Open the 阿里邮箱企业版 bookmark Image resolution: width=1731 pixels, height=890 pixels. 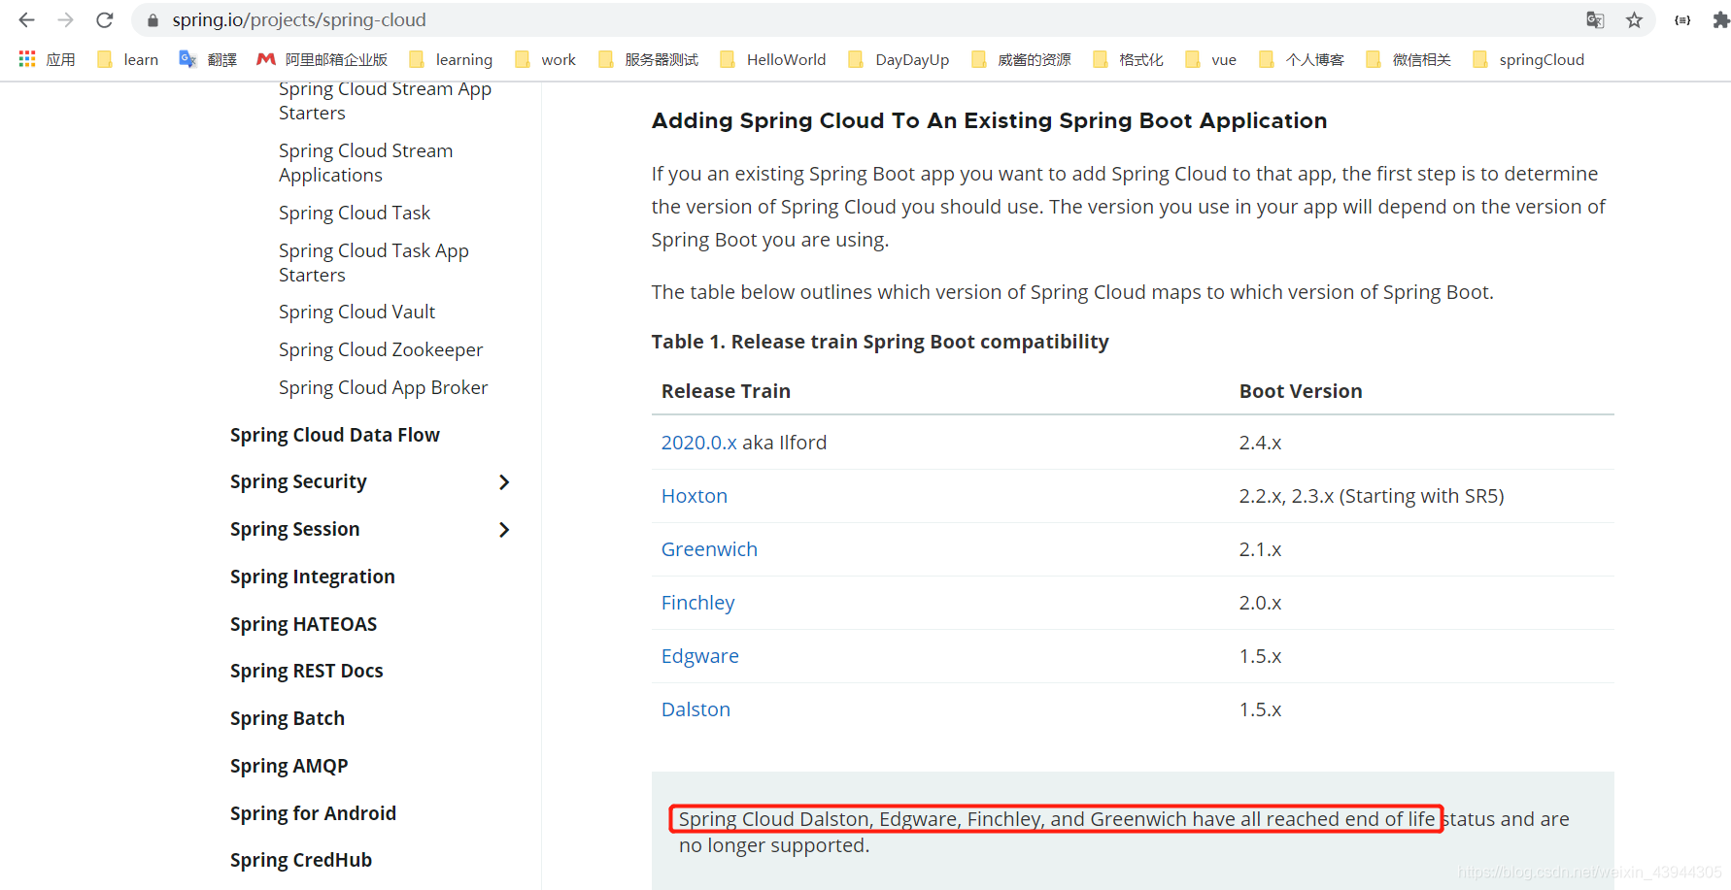coord(322,59)
